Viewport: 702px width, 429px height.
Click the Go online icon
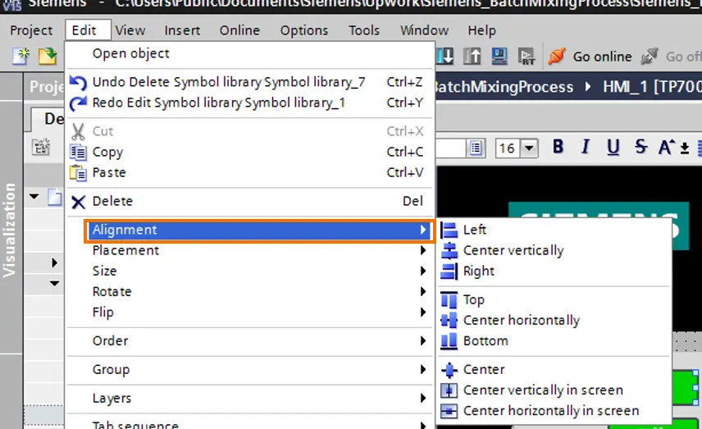pos(557,57)
